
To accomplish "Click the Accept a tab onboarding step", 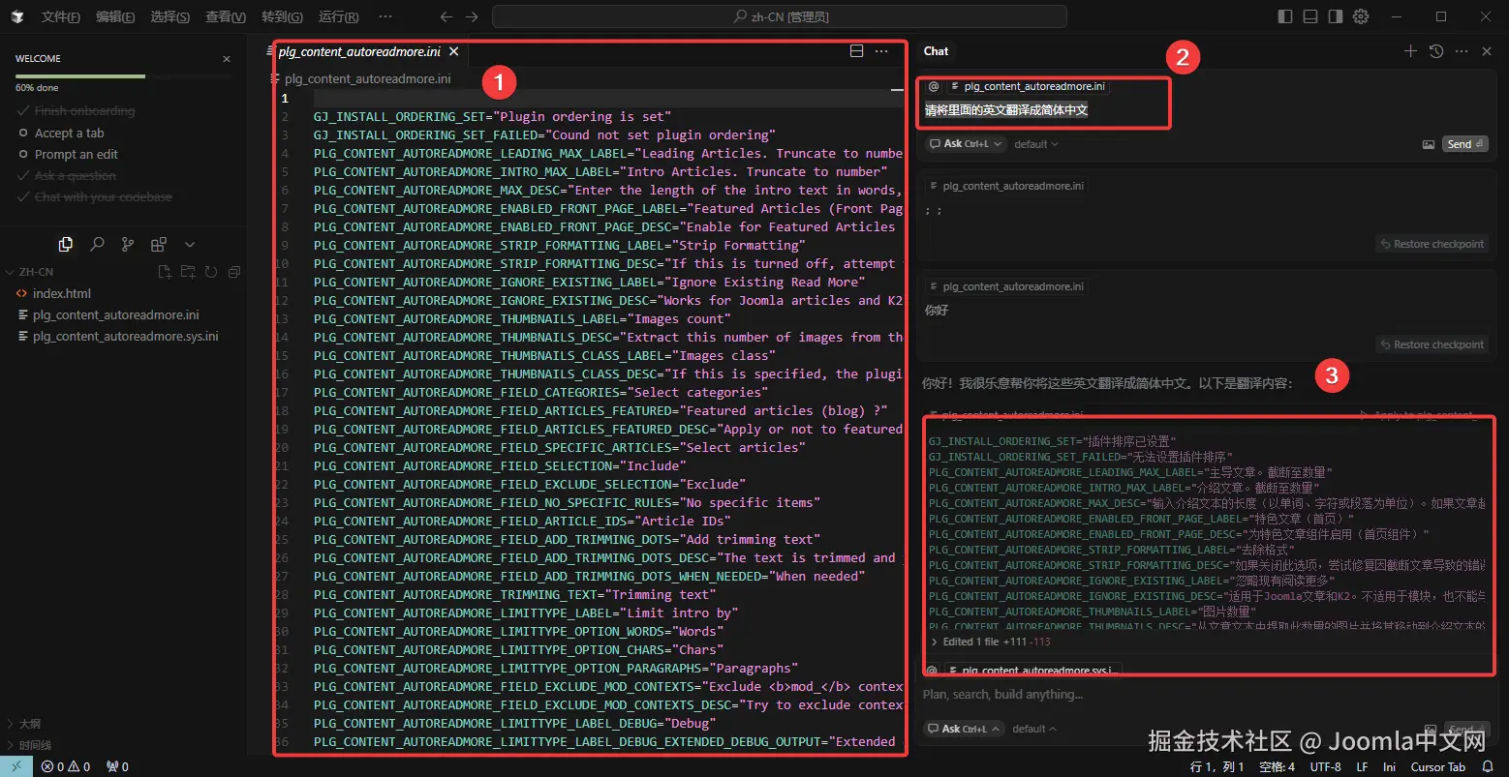I will click(x=69, y=134).
